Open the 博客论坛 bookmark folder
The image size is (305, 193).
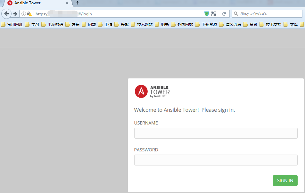tap(230, 25)
